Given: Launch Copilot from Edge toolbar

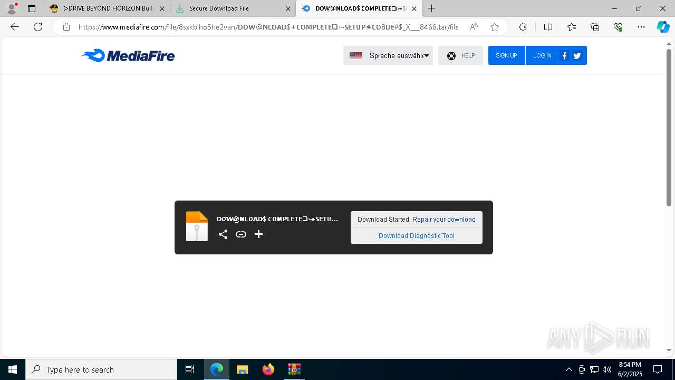Looking at the screenshot, I should click(x=663, y=27).
